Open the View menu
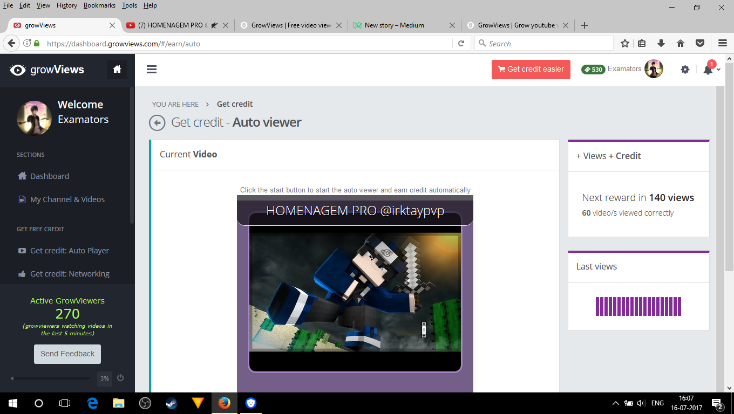 [43, 5]
